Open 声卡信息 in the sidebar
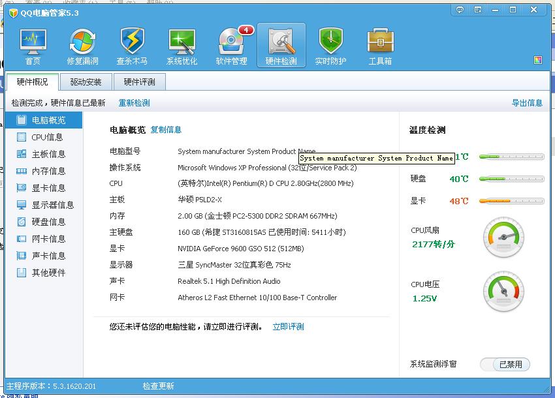 click(x=44, y=256)
